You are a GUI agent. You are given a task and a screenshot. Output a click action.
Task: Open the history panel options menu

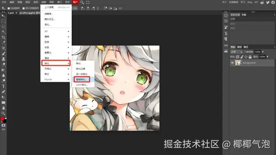[x=274, y=15]
